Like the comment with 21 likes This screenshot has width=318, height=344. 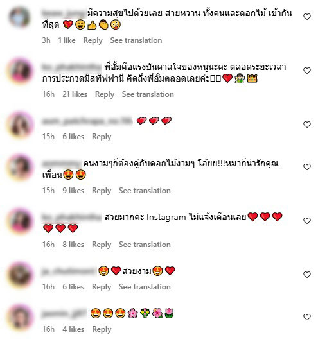(x=307, y=71)
